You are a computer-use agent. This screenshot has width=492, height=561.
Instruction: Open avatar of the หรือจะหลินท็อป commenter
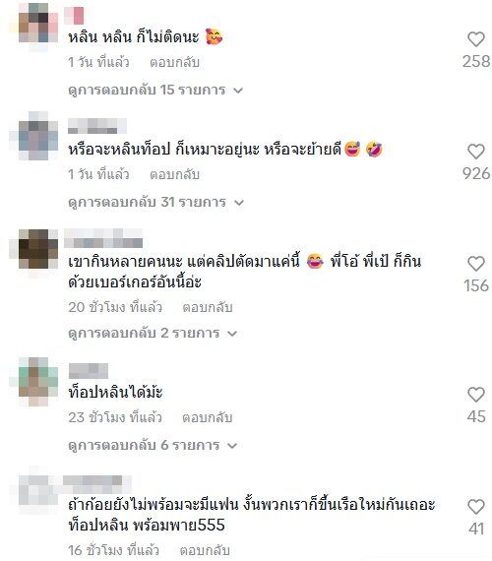[38, 136]
